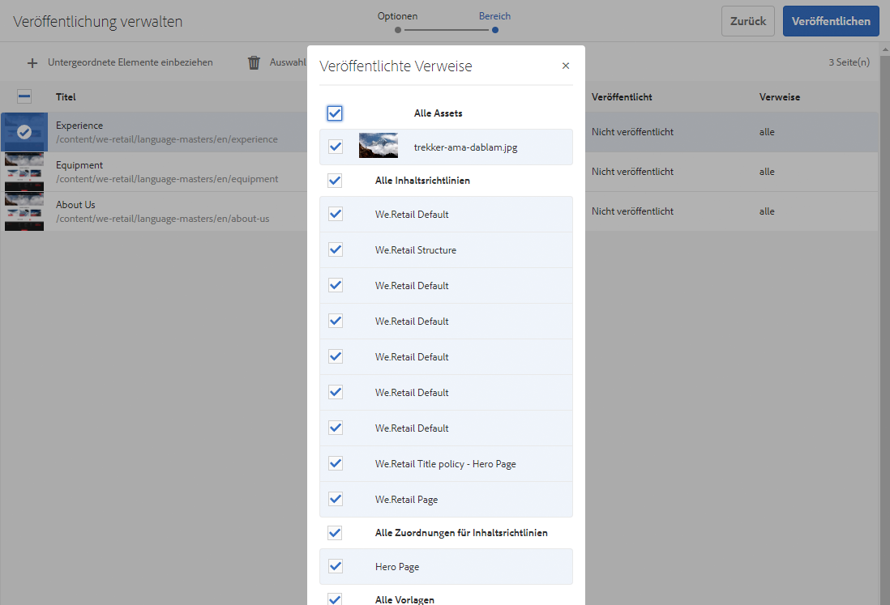Toggle Alle Zuordnungen für Inhaltsrichtlinien checkbox
Image resolution: width=890 pixels, height=605 pixels.
tap(335, 533)
